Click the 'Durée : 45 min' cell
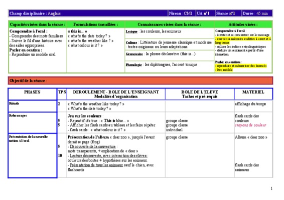The image size is (284, 200). [x=257, y=13]
